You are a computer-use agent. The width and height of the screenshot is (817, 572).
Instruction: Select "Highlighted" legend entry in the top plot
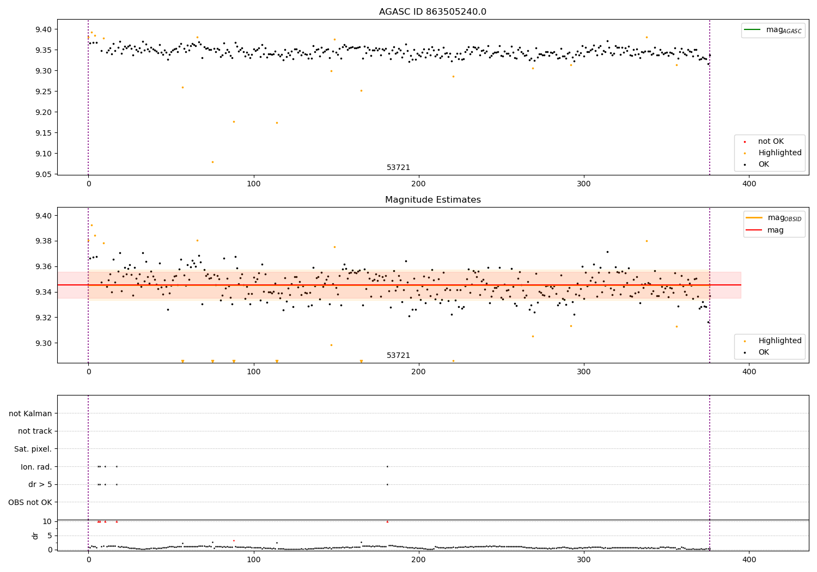pyautogui.click(x=780, y=153)
